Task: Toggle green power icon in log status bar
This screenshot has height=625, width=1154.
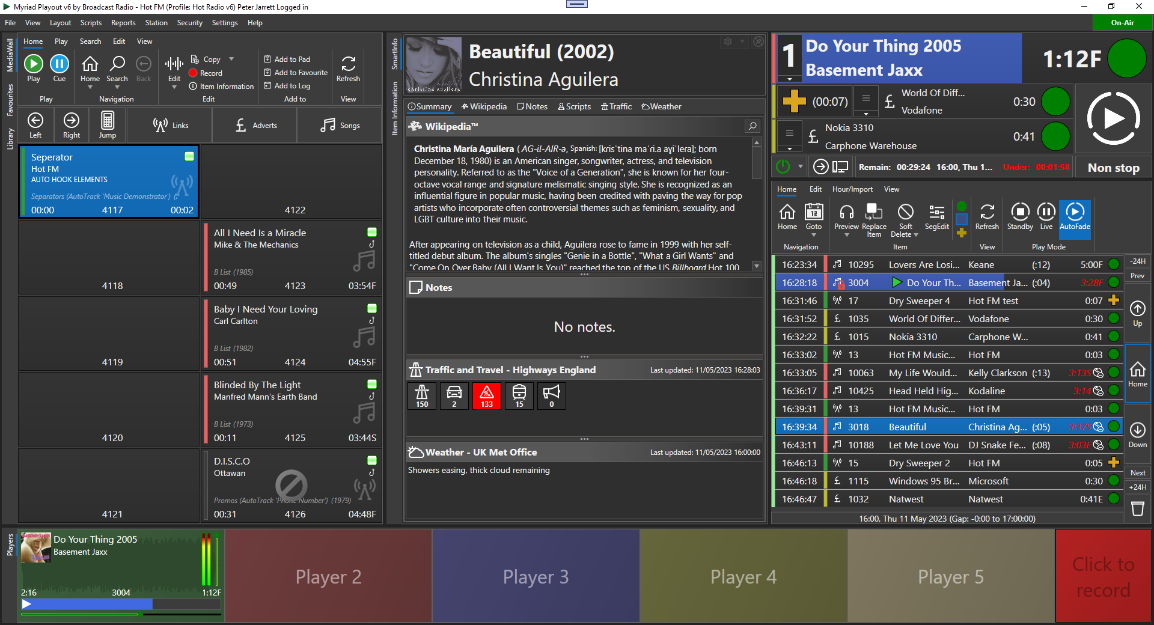Action: tap(783, 166)
